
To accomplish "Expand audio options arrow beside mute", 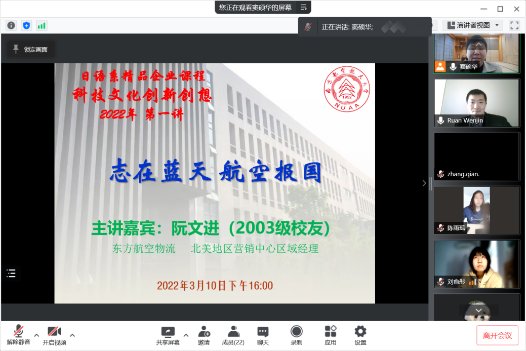I will (x=36, y=335).
